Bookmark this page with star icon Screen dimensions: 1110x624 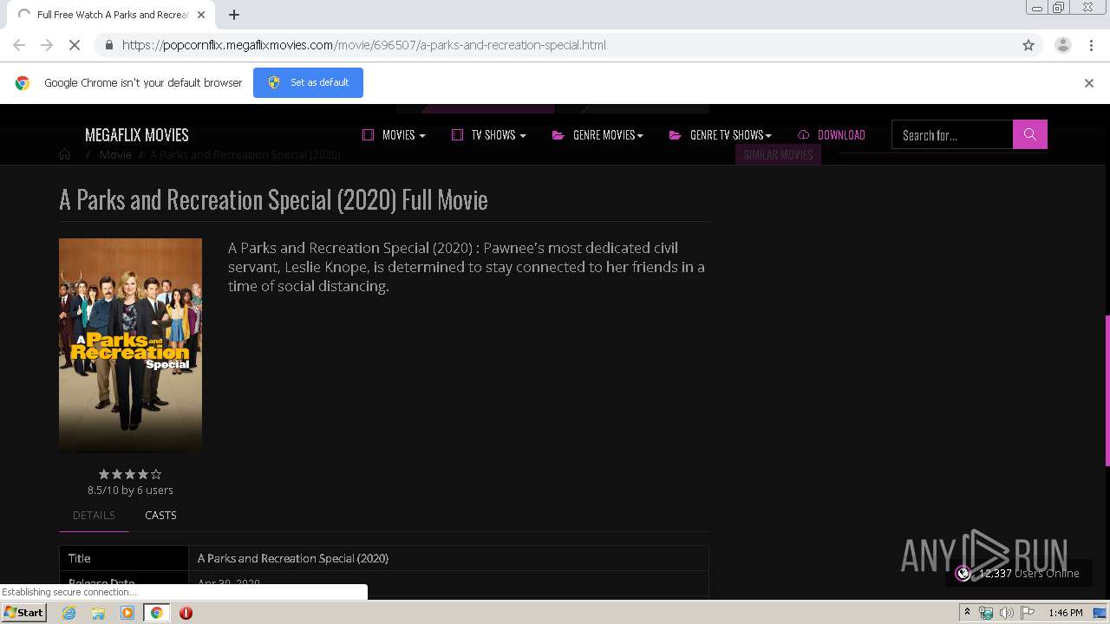coord(1028,45)
